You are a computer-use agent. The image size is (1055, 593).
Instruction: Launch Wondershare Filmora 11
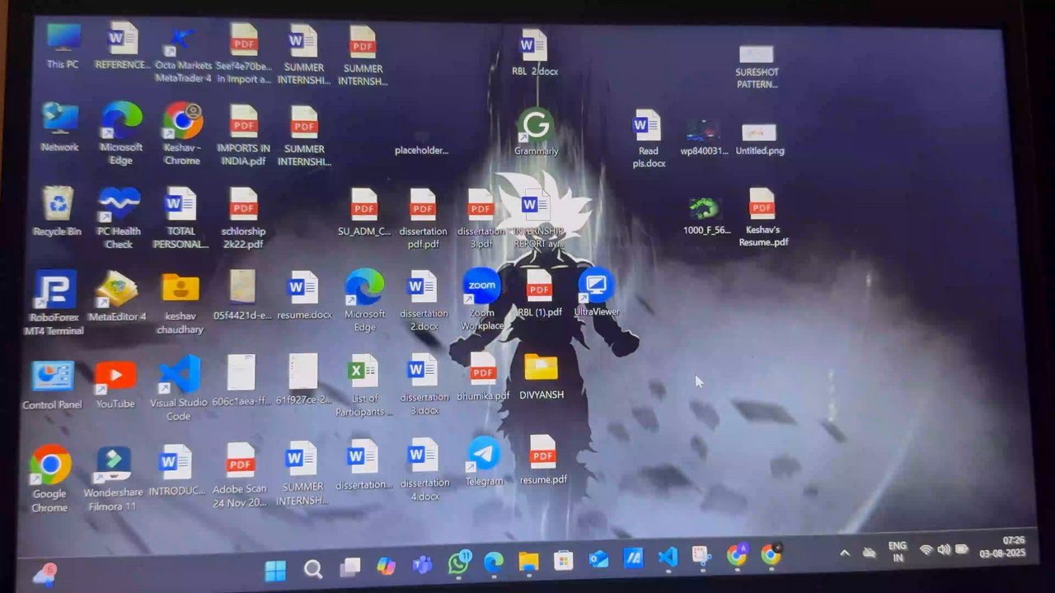point(113,479)
